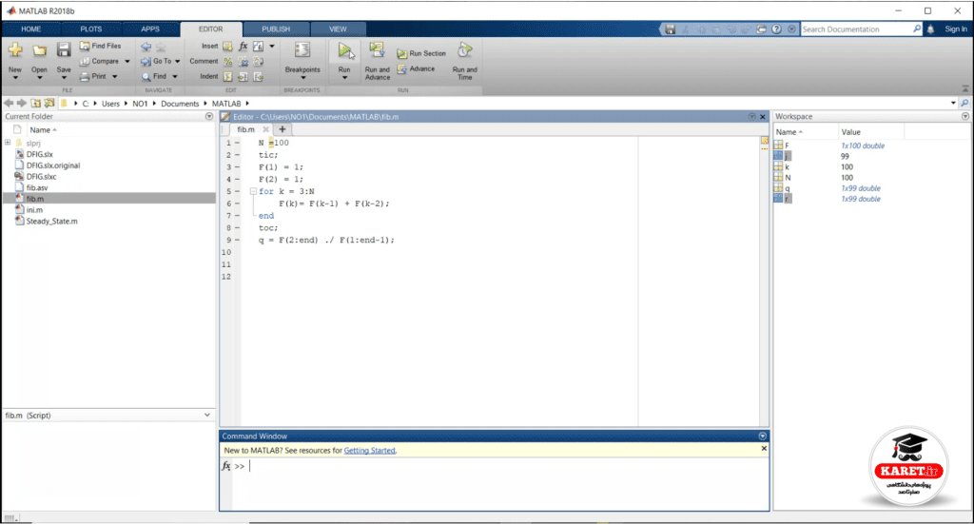Click Run and Time

click(x=464, y=61)
